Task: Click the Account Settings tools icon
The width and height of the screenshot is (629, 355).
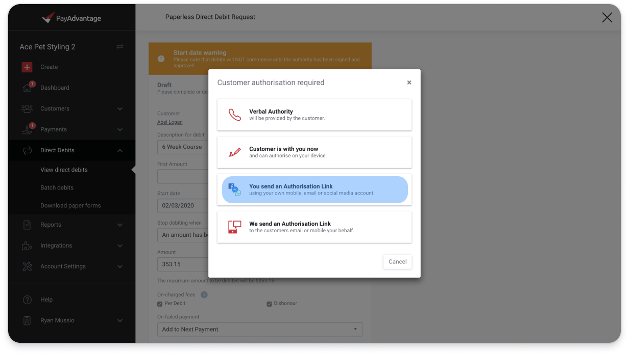Action: (27, 266)
